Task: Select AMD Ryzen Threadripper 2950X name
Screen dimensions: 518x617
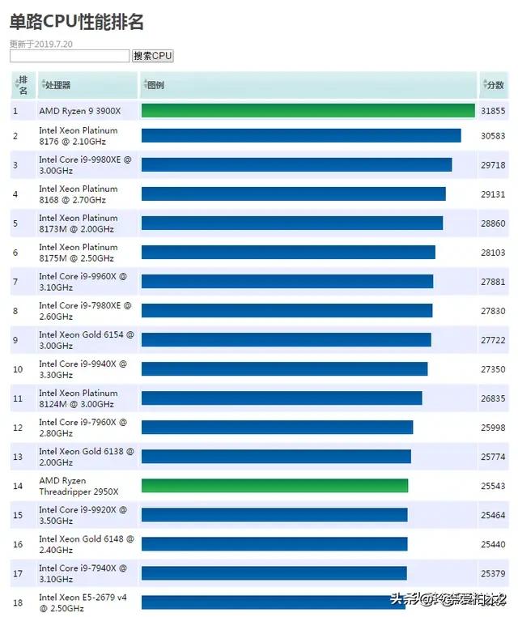Action: click(x=79, y=486)
